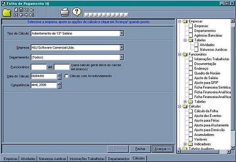
Task: Collapse the Cálculos tree folder
Action: (x=179, y=107)
